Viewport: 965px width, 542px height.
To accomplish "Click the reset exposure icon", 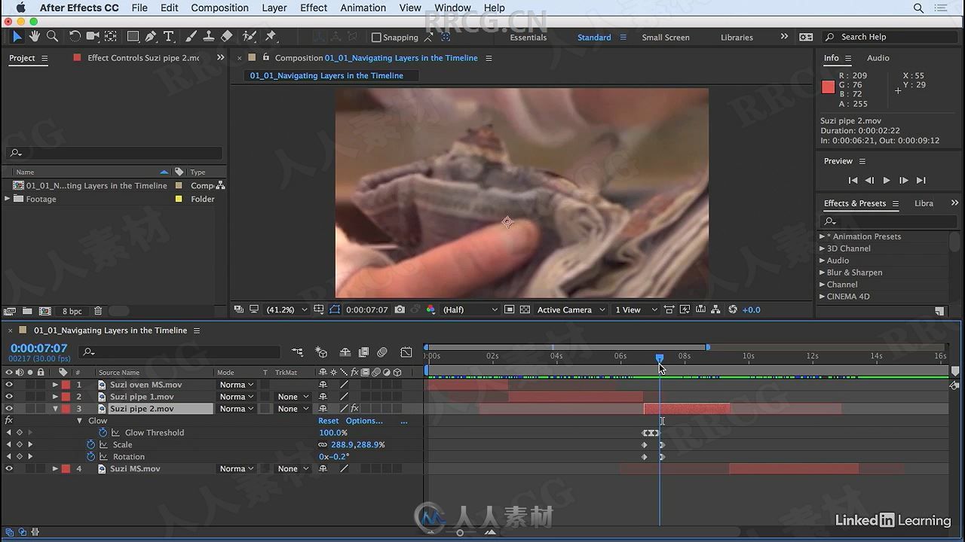I will pyautogui.click(x=732, y=309).
